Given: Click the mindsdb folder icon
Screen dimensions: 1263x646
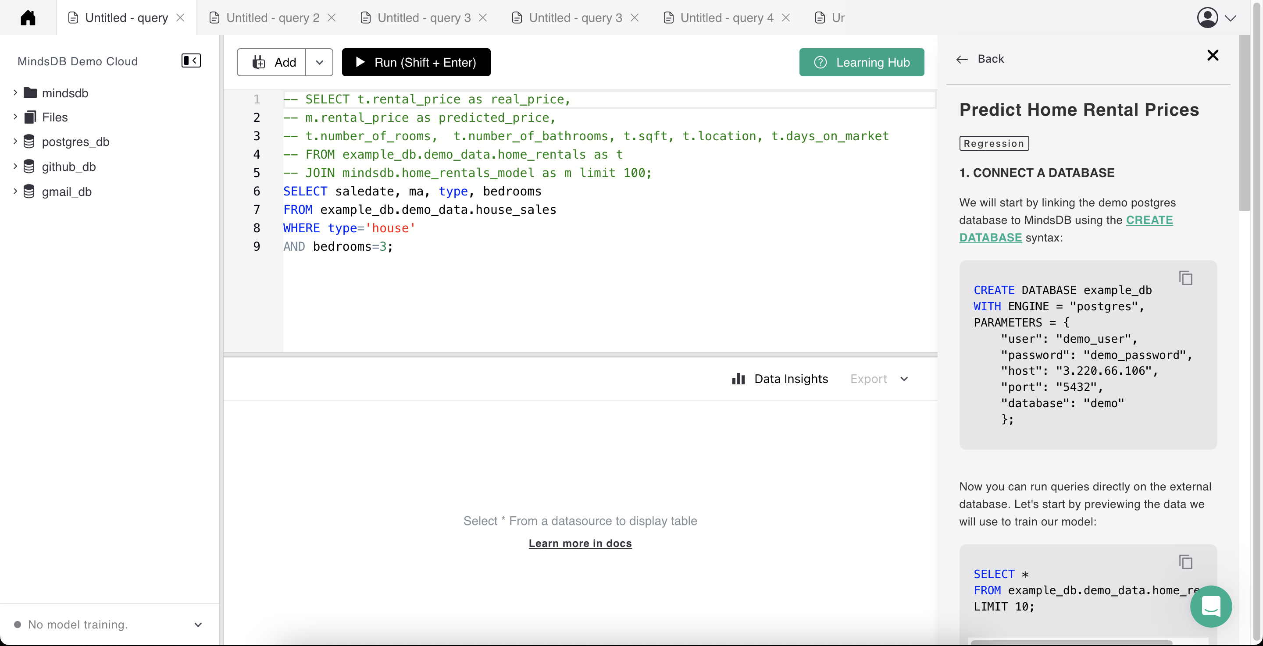Looking at the screenshot, I should pyautogui.click(x=30, y=92).
